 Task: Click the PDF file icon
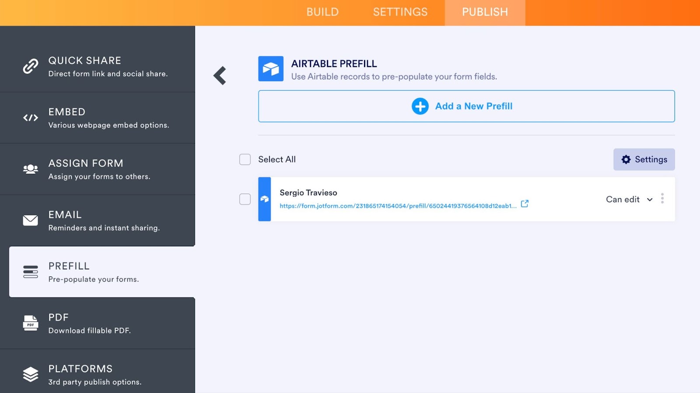coord(31,323)
